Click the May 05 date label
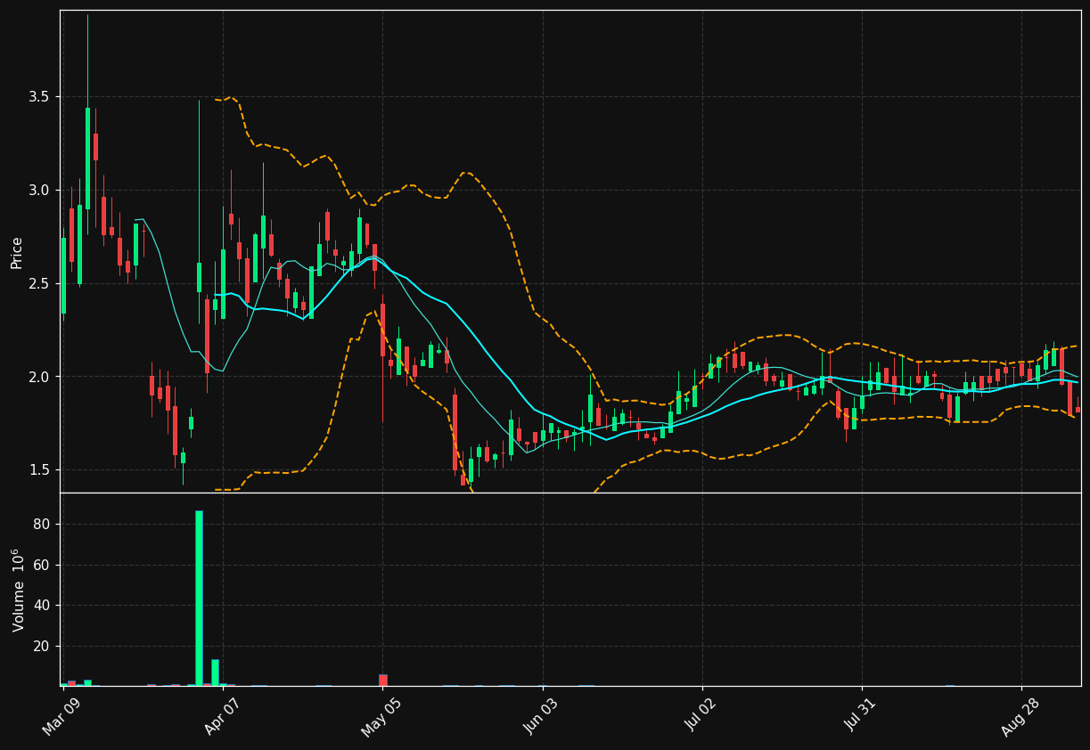Image resolution: width=1090 pixels, height=750 pixels. tap(379, 718)
